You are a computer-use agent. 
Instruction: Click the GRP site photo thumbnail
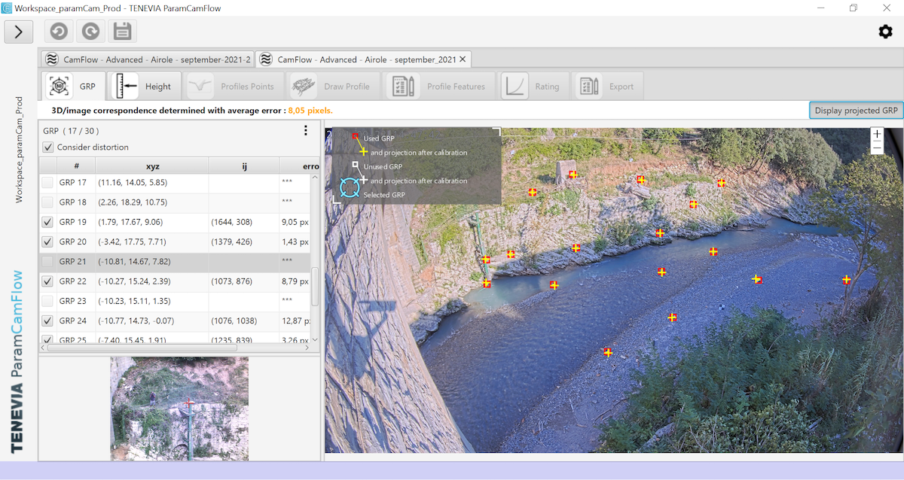pos(179,409)
